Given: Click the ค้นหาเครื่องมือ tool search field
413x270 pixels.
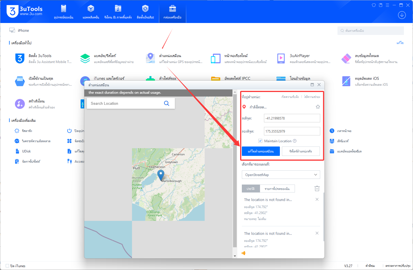Looking at the screenshot, I should click(x=371, y=31).
